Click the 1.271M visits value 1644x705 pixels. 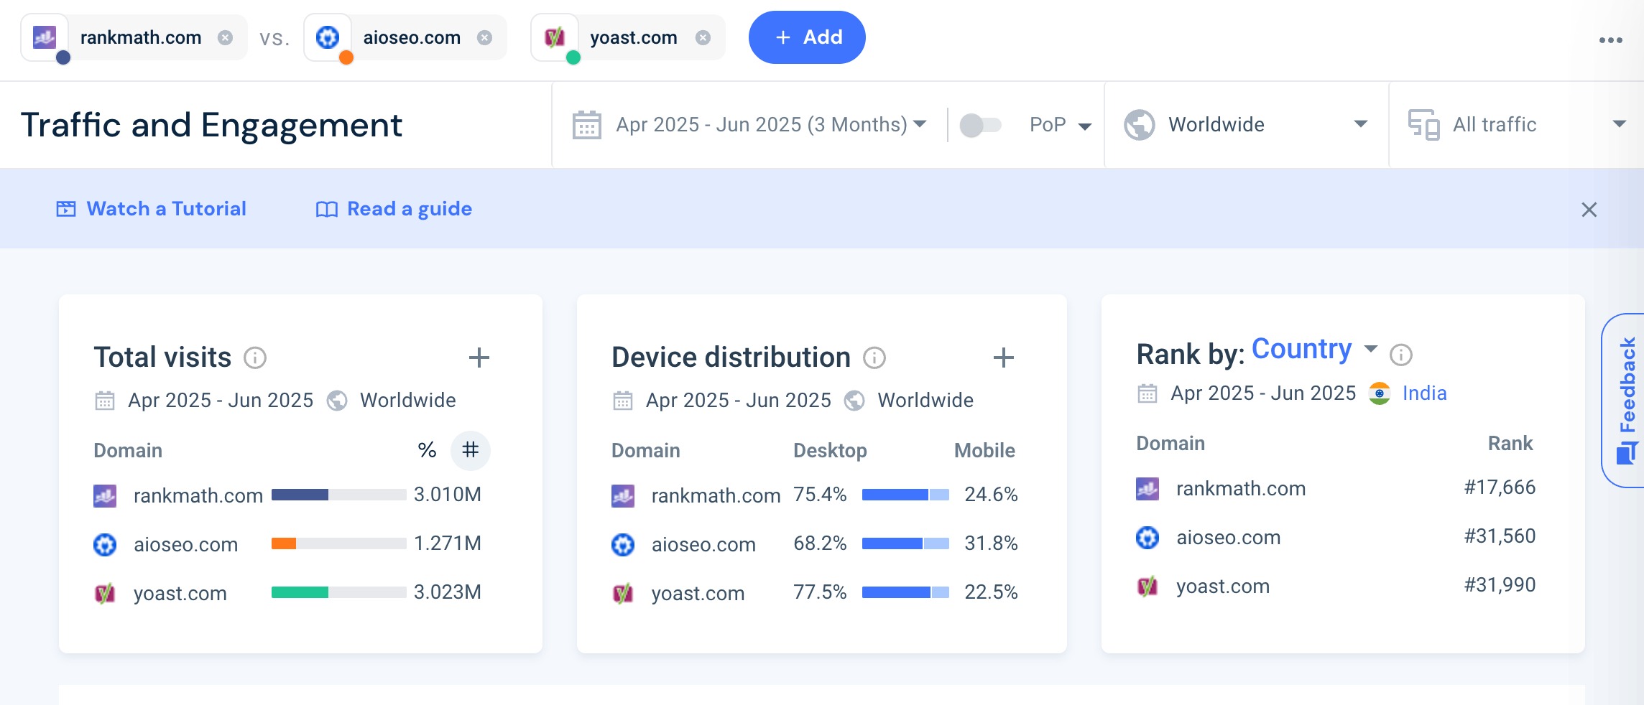point(448,543)
